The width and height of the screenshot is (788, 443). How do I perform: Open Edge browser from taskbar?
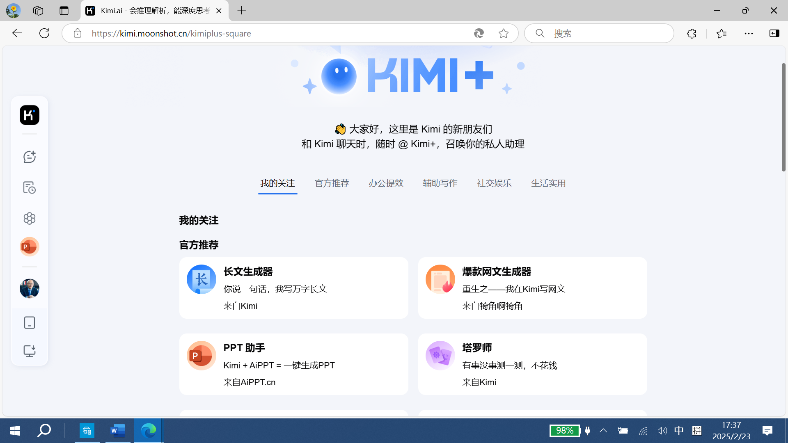click(148, 431)
